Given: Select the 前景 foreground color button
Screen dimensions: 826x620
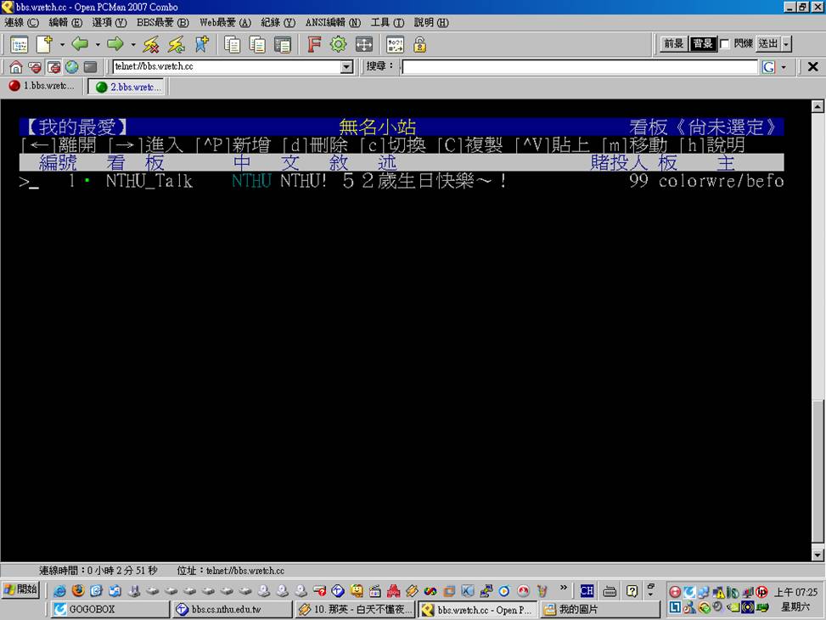Looking at the screenshot, I should [x=673, y=44].
